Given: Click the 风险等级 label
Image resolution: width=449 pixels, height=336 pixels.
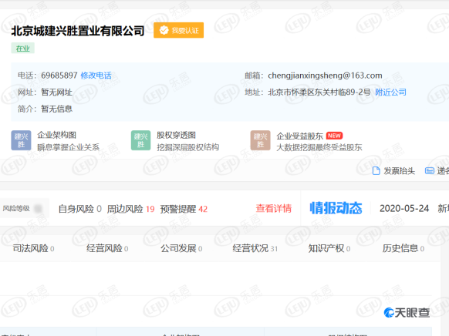Looking at the screenshot, I should 16,208.
